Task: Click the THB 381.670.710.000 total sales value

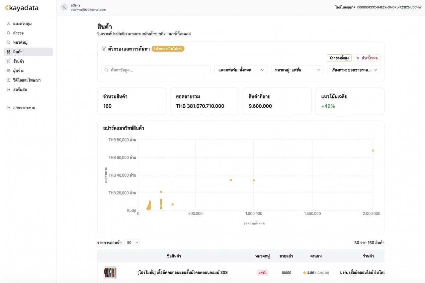Action: (200, 106)
